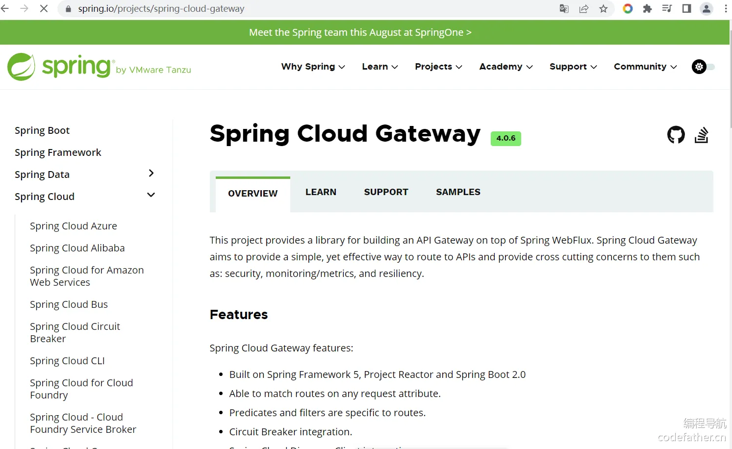
Task: Expand the Why Spring menu
Action: click(x=313, y=67)
